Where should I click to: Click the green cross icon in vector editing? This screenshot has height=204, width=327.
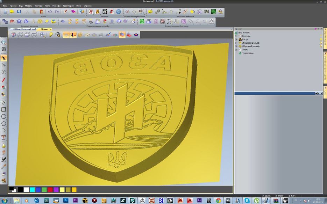point(142,21)
